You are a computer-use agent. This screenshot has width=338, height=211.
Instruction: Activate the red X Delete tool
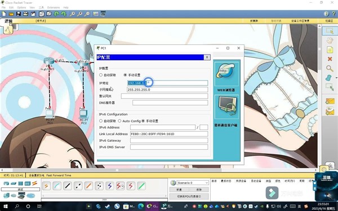pyautogui.click(x=330, y=59)
